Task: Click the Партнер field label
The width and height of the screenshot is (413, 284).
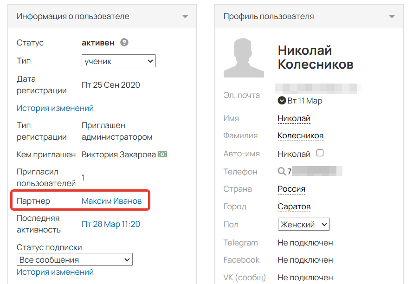Action: (33, 201)
